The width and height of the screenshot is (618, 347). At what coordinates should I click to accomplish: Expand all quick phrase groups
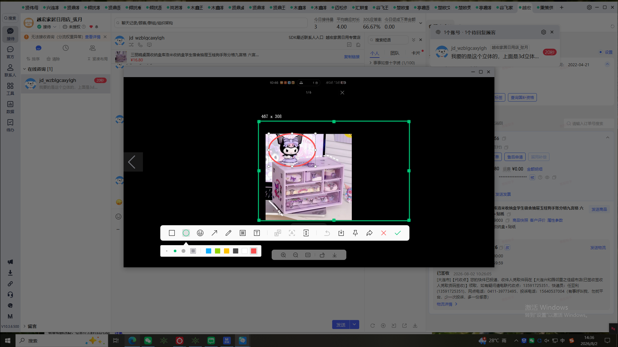414,40
